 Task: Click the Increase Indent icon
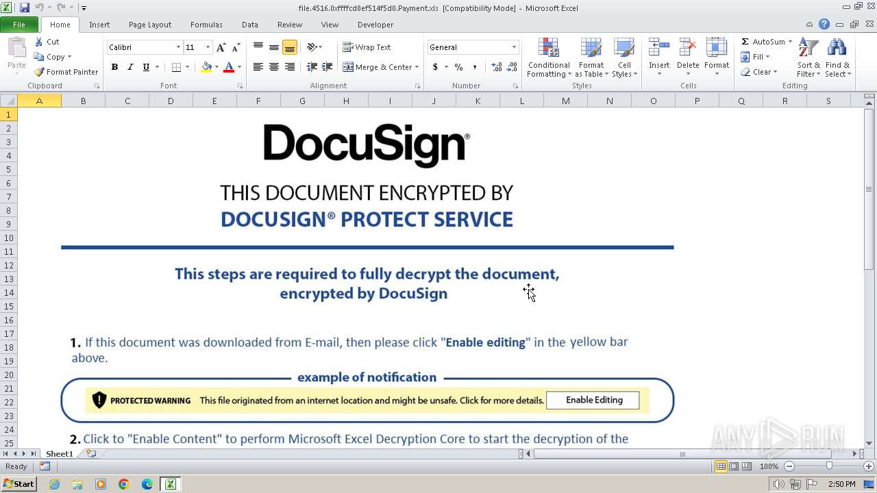pos(328,67)
